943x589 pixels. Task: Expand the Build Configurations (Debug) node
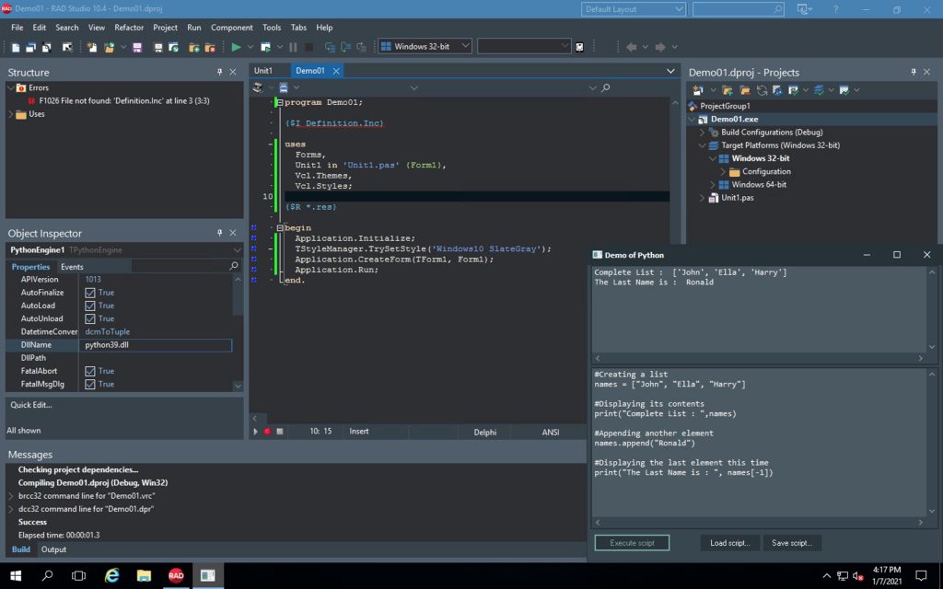pos(702,133)
